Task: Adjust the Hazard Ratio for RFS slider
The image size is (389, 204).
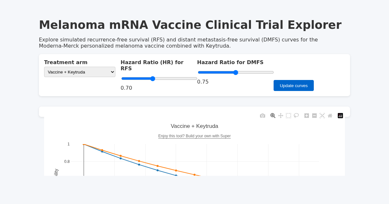Action: 159,78
